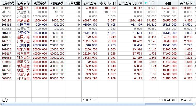Click profit ratio 1974.993

pyautogui.click(x=136, y=20)
